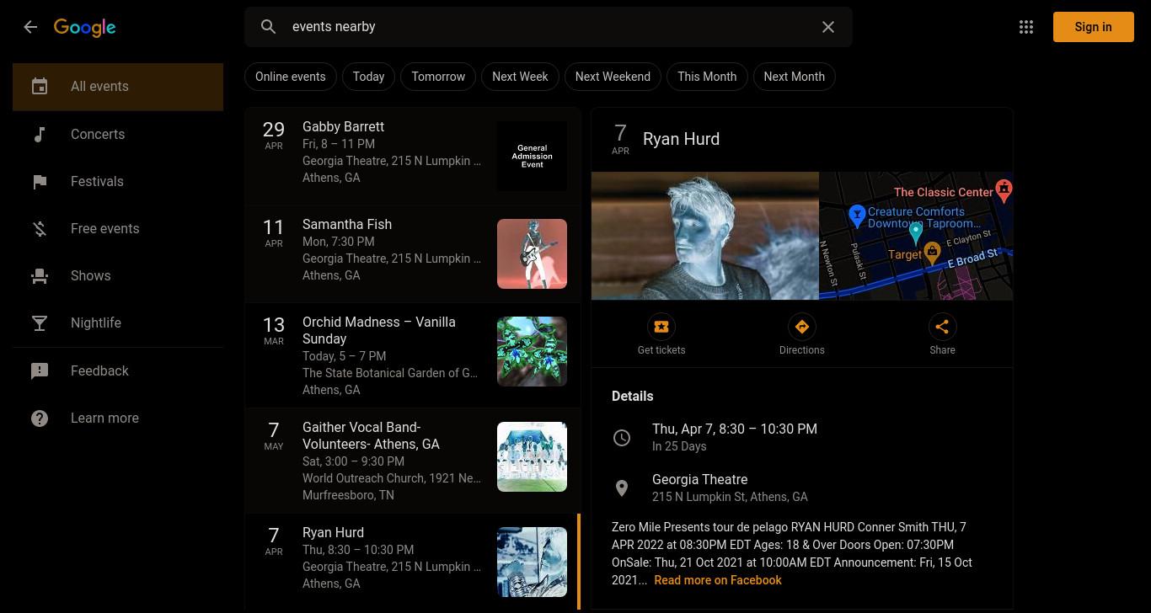Click 215 N Lumpkin St address text
1151x613 pixels.
tap(730, 497)
